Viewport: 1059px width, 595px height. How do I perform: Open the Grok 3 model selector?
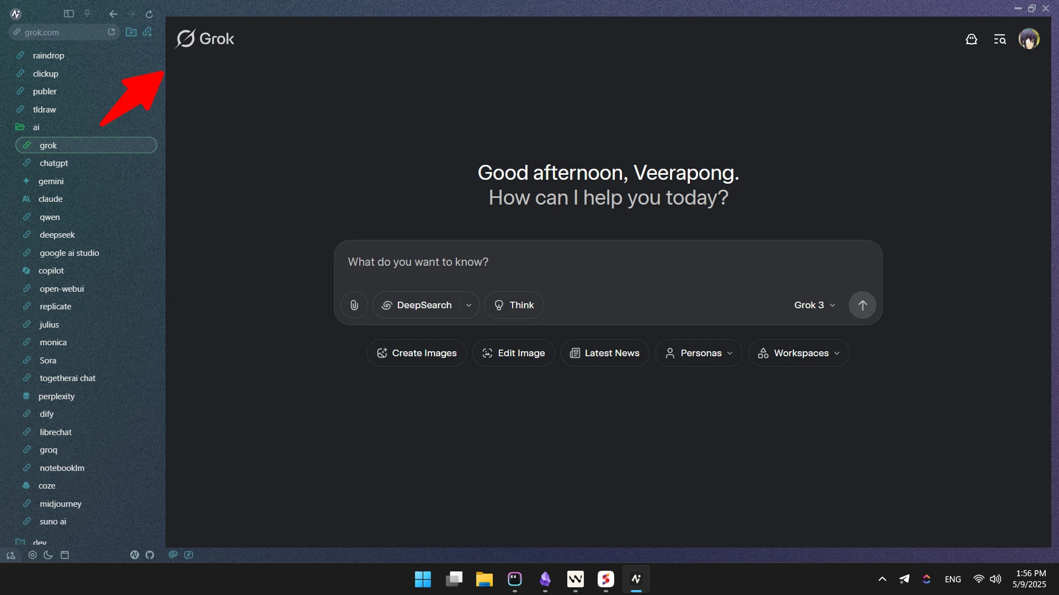click(815, 305)
